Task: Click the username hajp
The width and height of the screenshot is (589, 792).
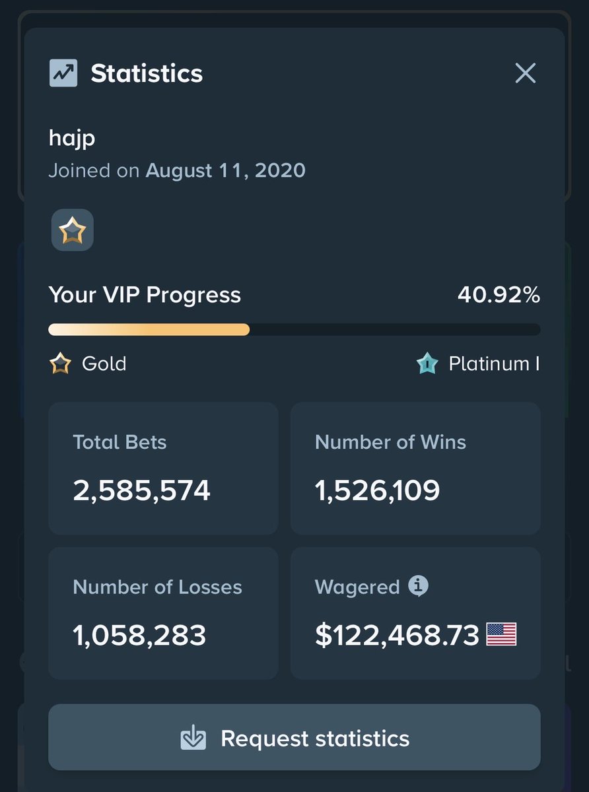Action: (72, 138)
